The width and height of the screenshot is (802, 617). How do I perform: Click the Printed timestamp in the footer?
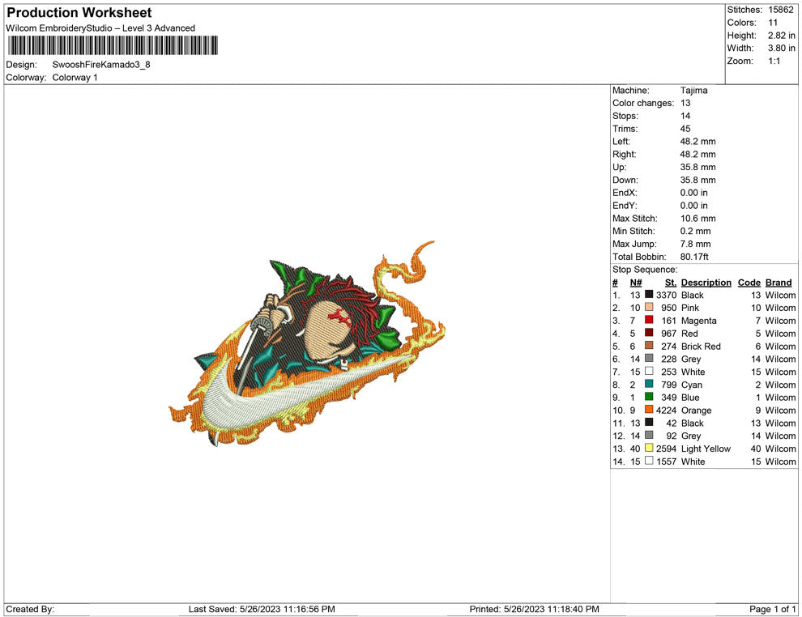(x=535, y=609)
